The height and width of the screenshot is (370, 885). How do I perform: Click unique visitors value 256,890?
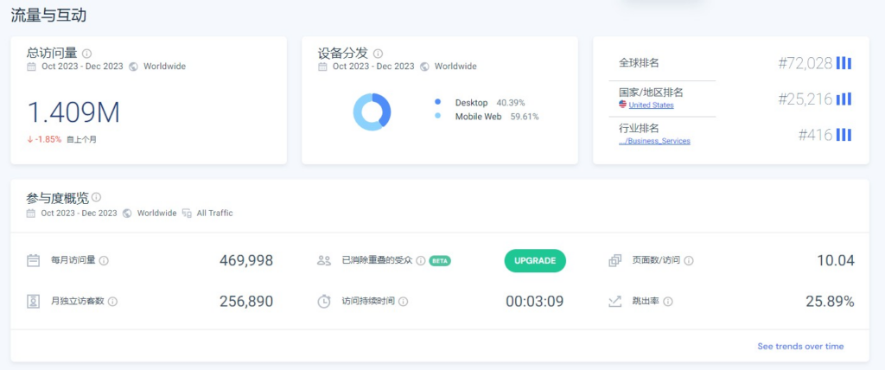pyautogui.click(x=246, y=302)
